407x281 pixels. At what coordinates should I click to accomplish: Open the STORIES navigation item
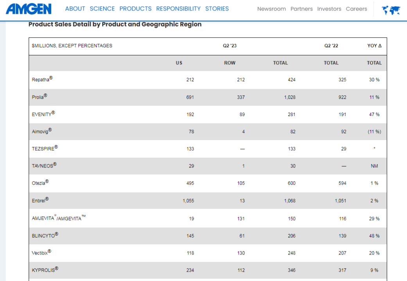217,9
